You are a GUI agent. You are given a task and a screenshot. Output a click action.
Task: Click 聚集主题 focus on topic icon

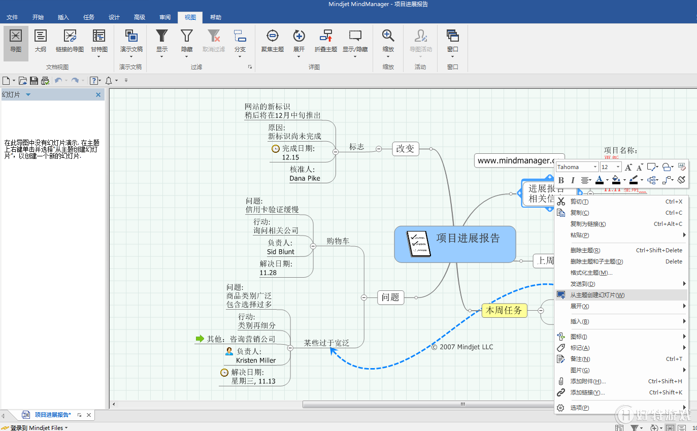(273, 36)
